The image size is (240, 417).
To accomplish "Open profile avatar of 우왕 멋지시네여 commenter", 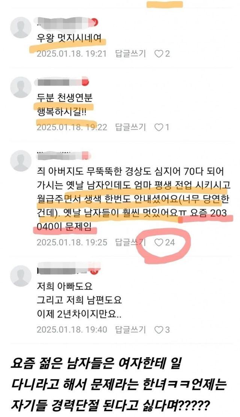I will [21, 27].
